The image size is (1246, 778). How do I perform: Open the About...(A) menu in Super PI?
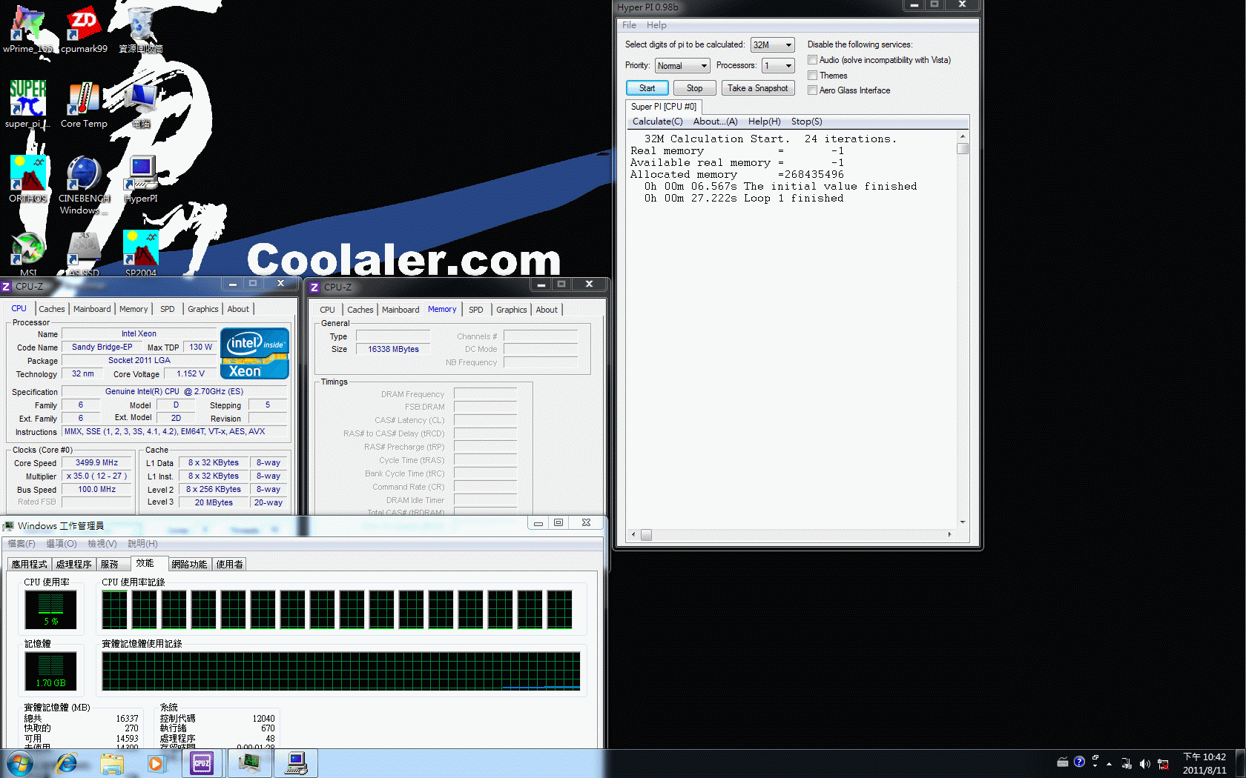pyautogui.click(x=715, y=122)
